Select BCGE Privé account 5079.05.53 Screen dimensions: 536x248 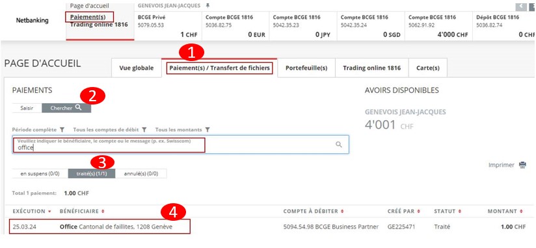coord(168,26)
